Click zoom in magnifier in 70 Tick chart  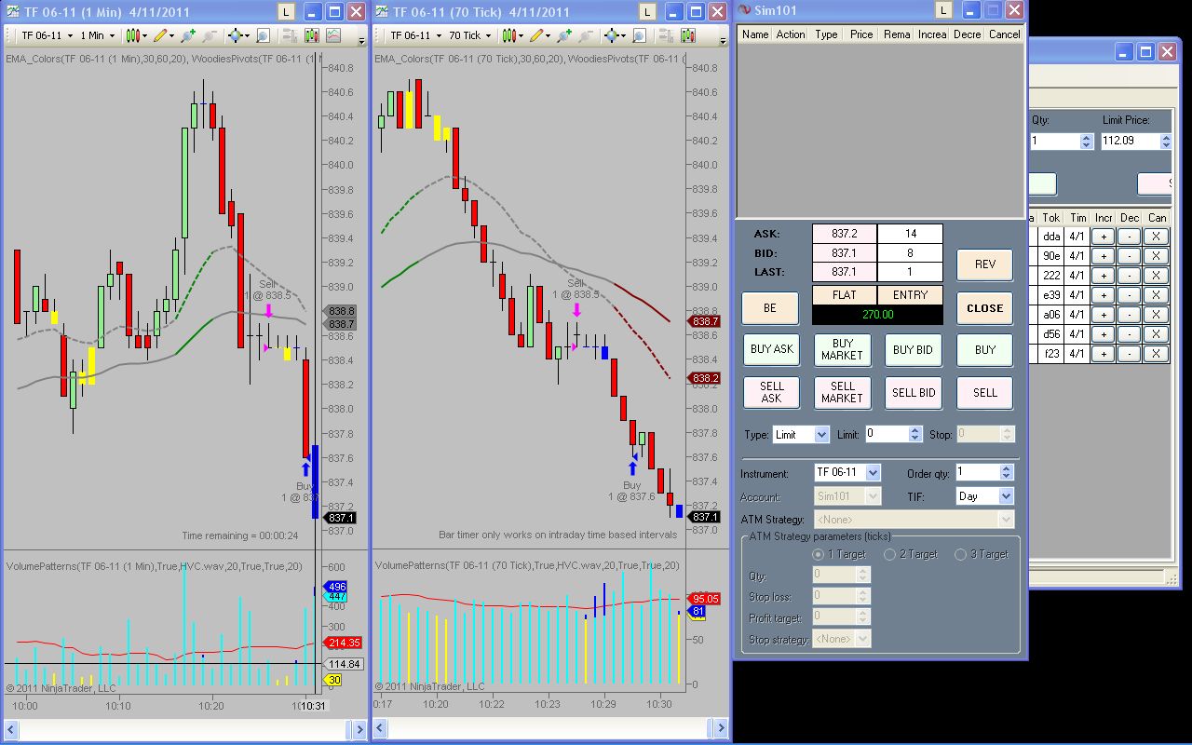pyautogui.click(x=564, y=35)
